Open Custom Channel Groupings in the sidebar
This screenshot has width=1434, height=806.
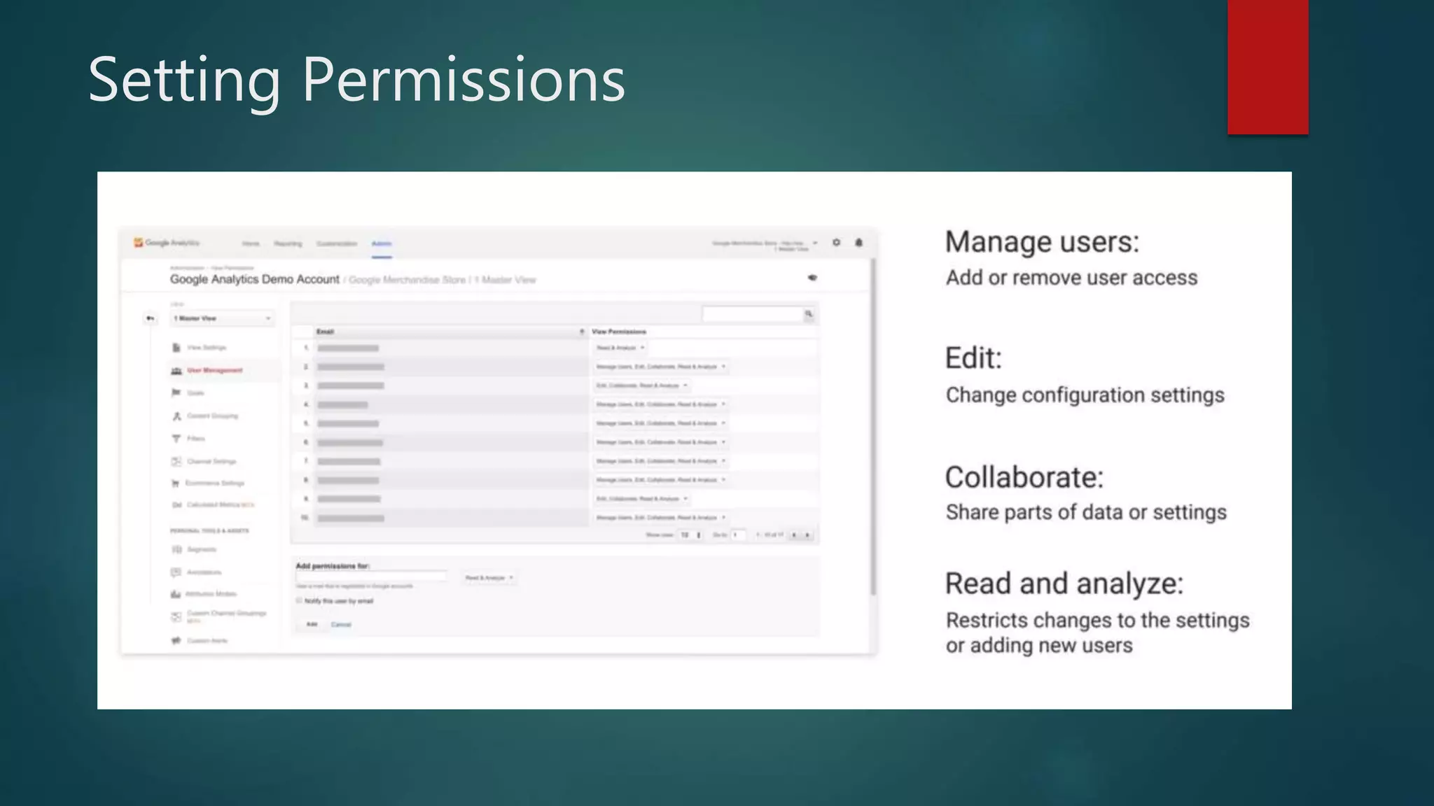pos(218,616)
